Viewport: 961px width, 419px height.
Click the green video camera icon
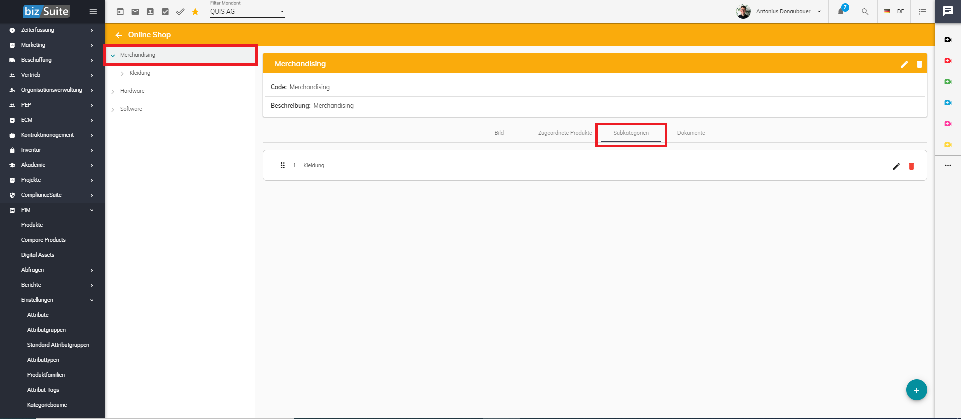[948, 82]
